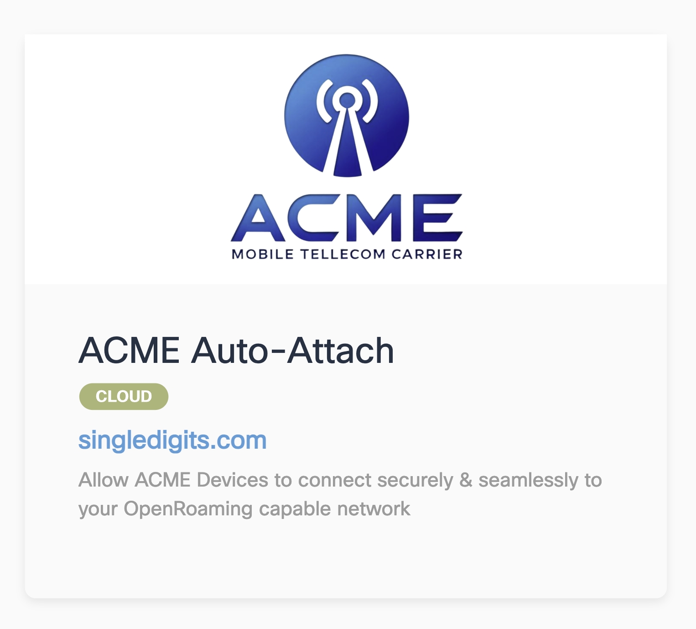Click the left signal wave arc in logo
Screen dimensions: 696x629
pos(325,101)
